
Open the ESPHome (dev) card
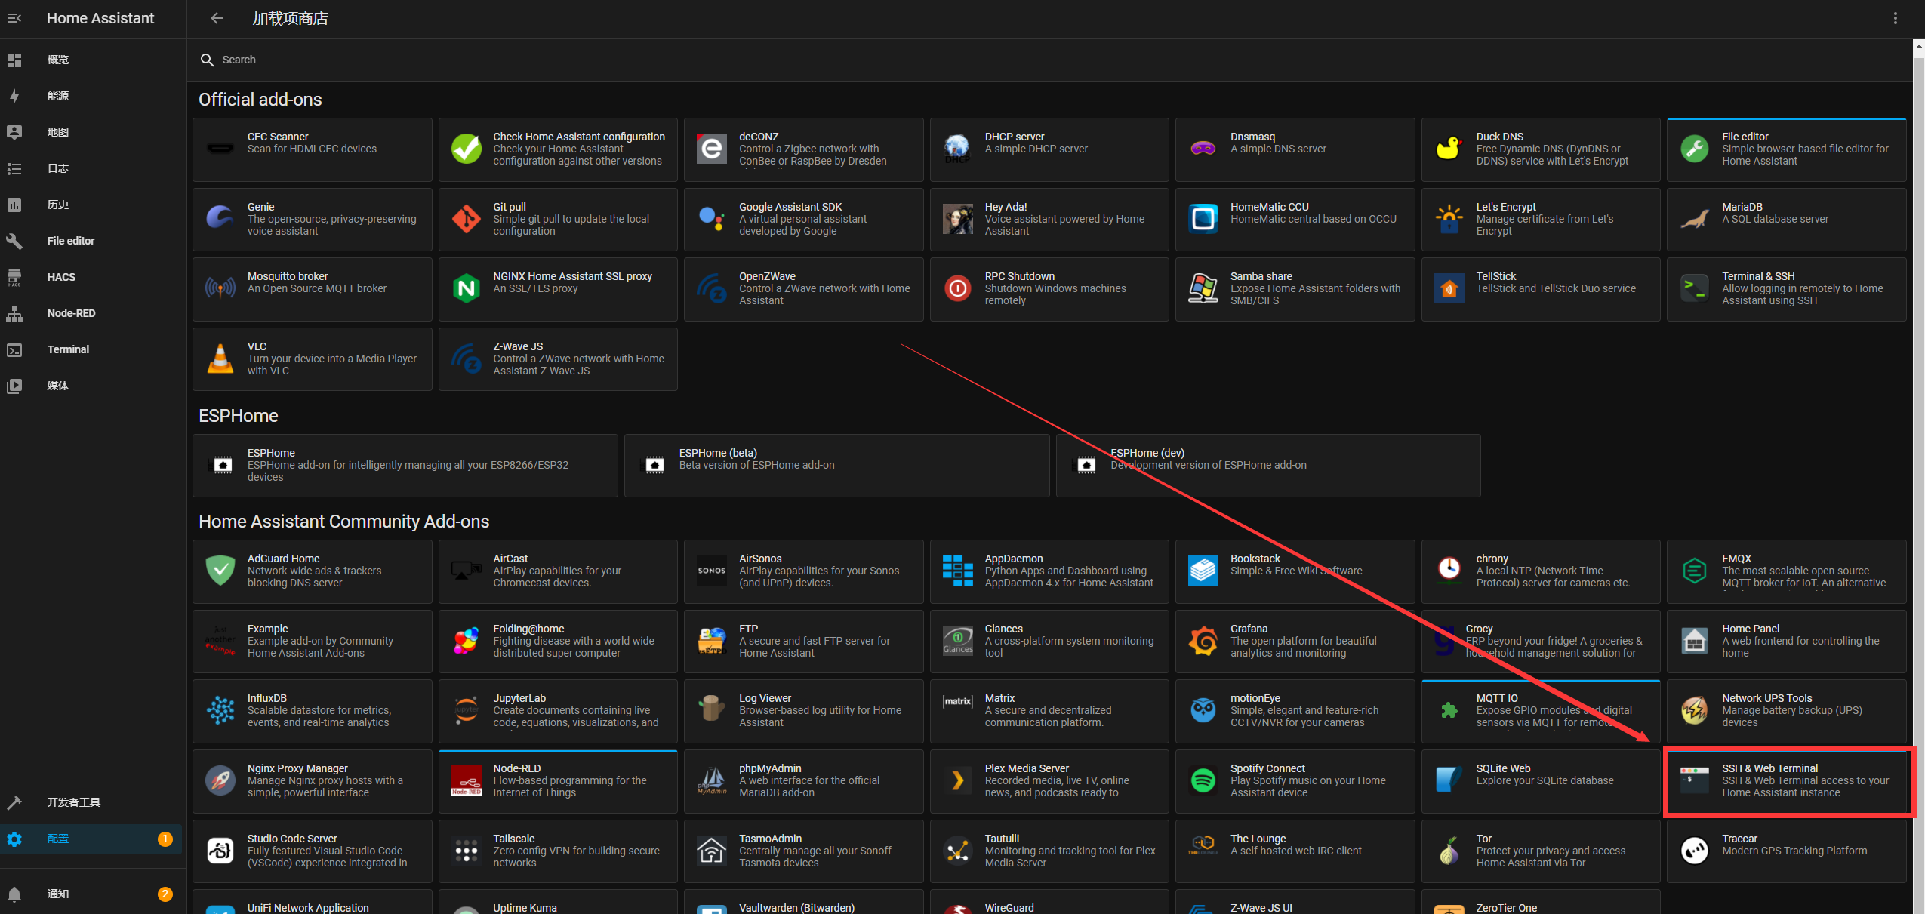tap(1268, 465)
